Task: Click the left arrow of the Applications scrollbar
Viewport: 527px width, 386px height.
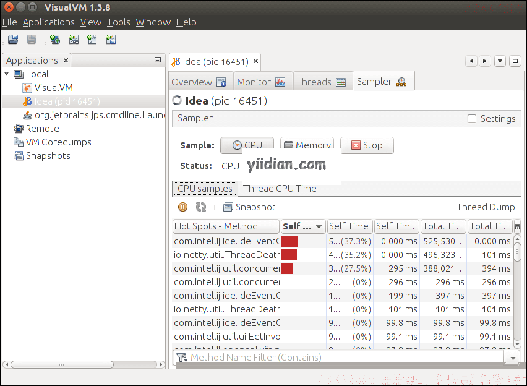Action: 7,364
